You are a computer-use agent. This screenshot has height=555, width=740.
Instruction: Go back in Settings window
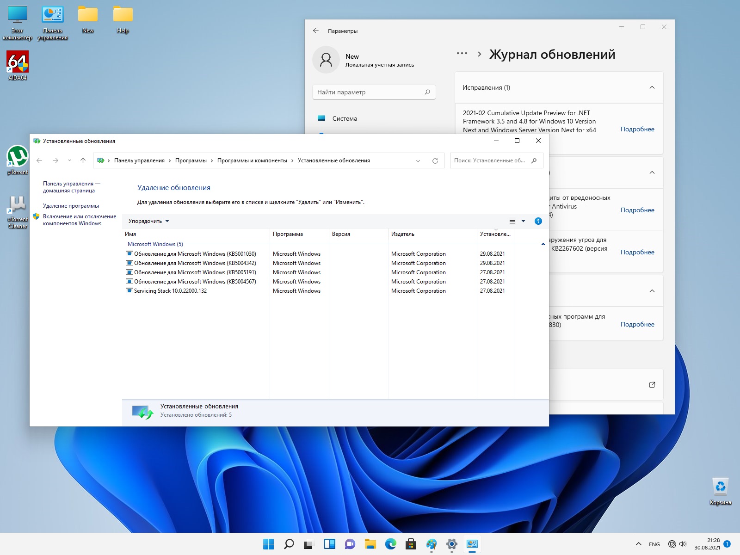(x=316, y=31)
